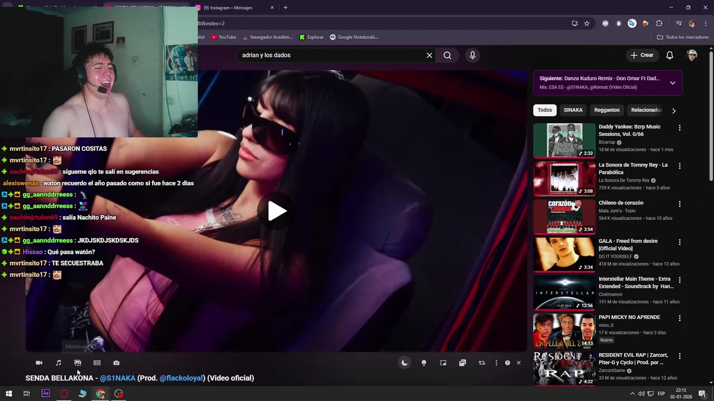
Task: Select the Reggaeton filter chip
Action: tap(607, 110)
